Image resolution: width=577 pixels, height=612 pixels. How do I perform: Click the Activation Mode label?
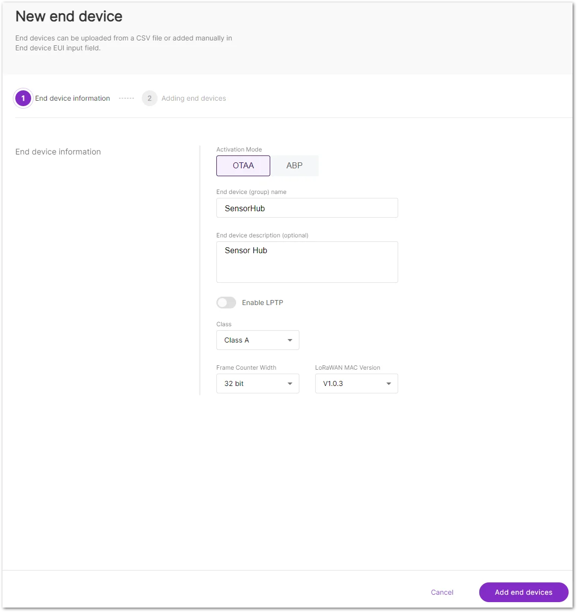[x=239, y=150]
